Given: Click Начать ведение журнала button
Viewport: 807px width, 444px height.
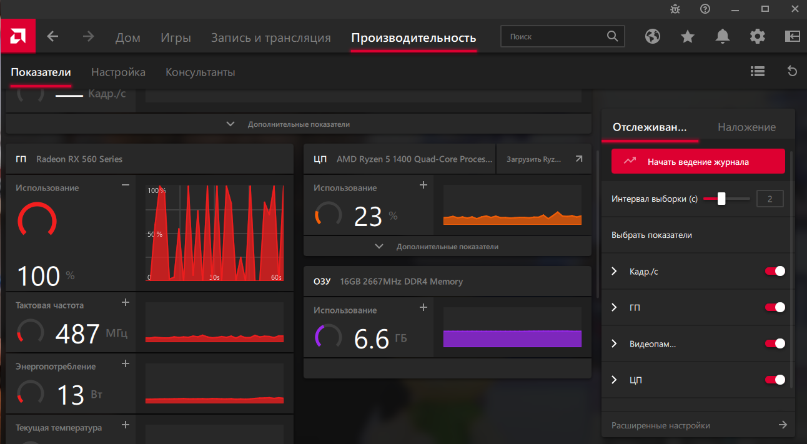Looking at the screenshot, I should pyautogui.click(x=698, y=161).
